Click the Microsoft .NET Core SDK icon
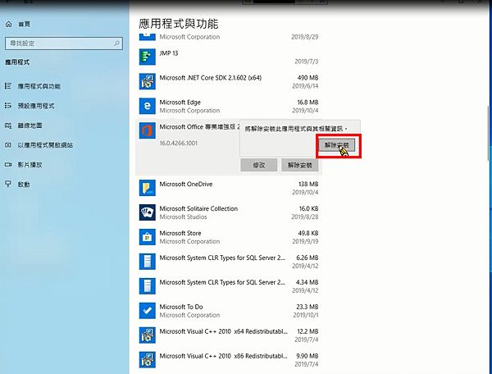 pyautogui.click(x=147, y=81)
